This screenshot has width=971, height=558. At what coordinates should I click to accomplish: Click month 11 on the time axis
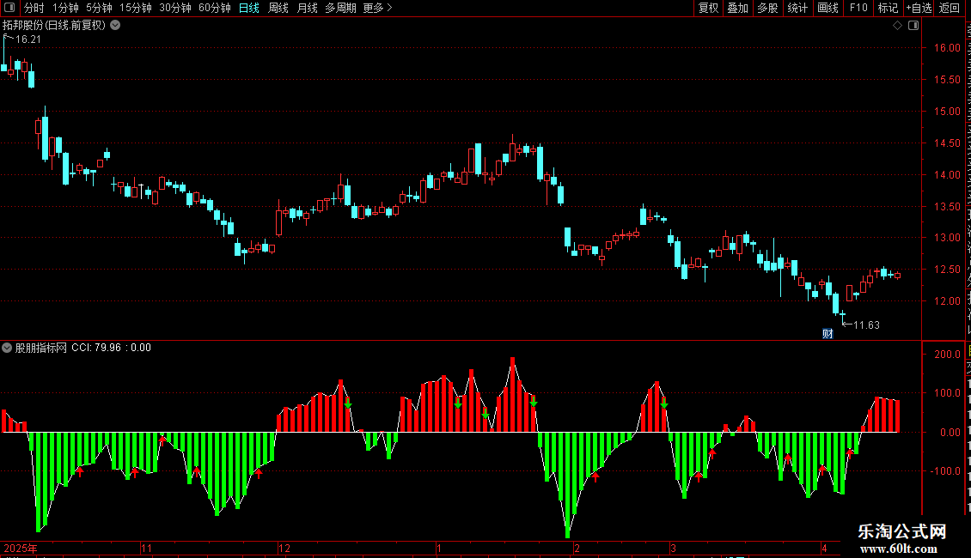pos(146,548)
